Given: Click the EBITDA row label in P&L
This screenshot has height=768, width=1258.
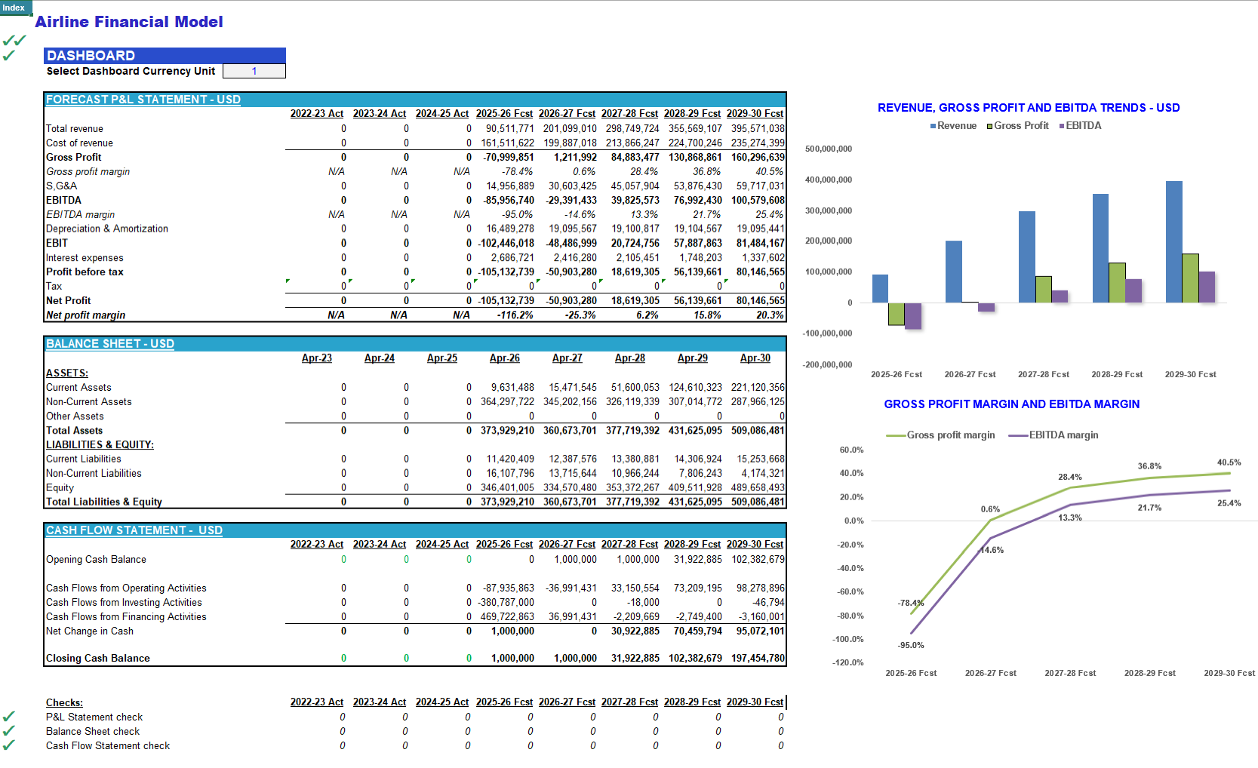Looking at the screenshot, I should [x=63, y=201].
